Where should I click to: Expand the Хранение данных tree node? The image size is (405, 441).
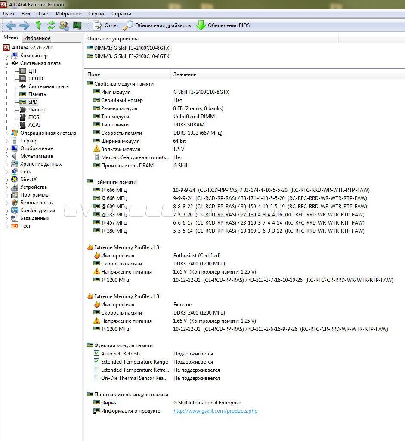pyautogui.click(x=7, y=164)
